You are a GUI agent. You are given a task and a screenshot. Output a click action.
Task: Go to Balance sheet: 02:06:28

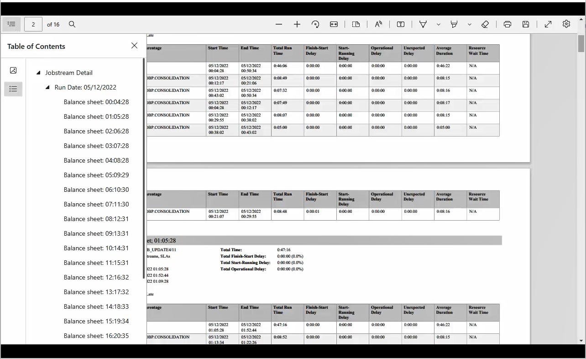96,131
